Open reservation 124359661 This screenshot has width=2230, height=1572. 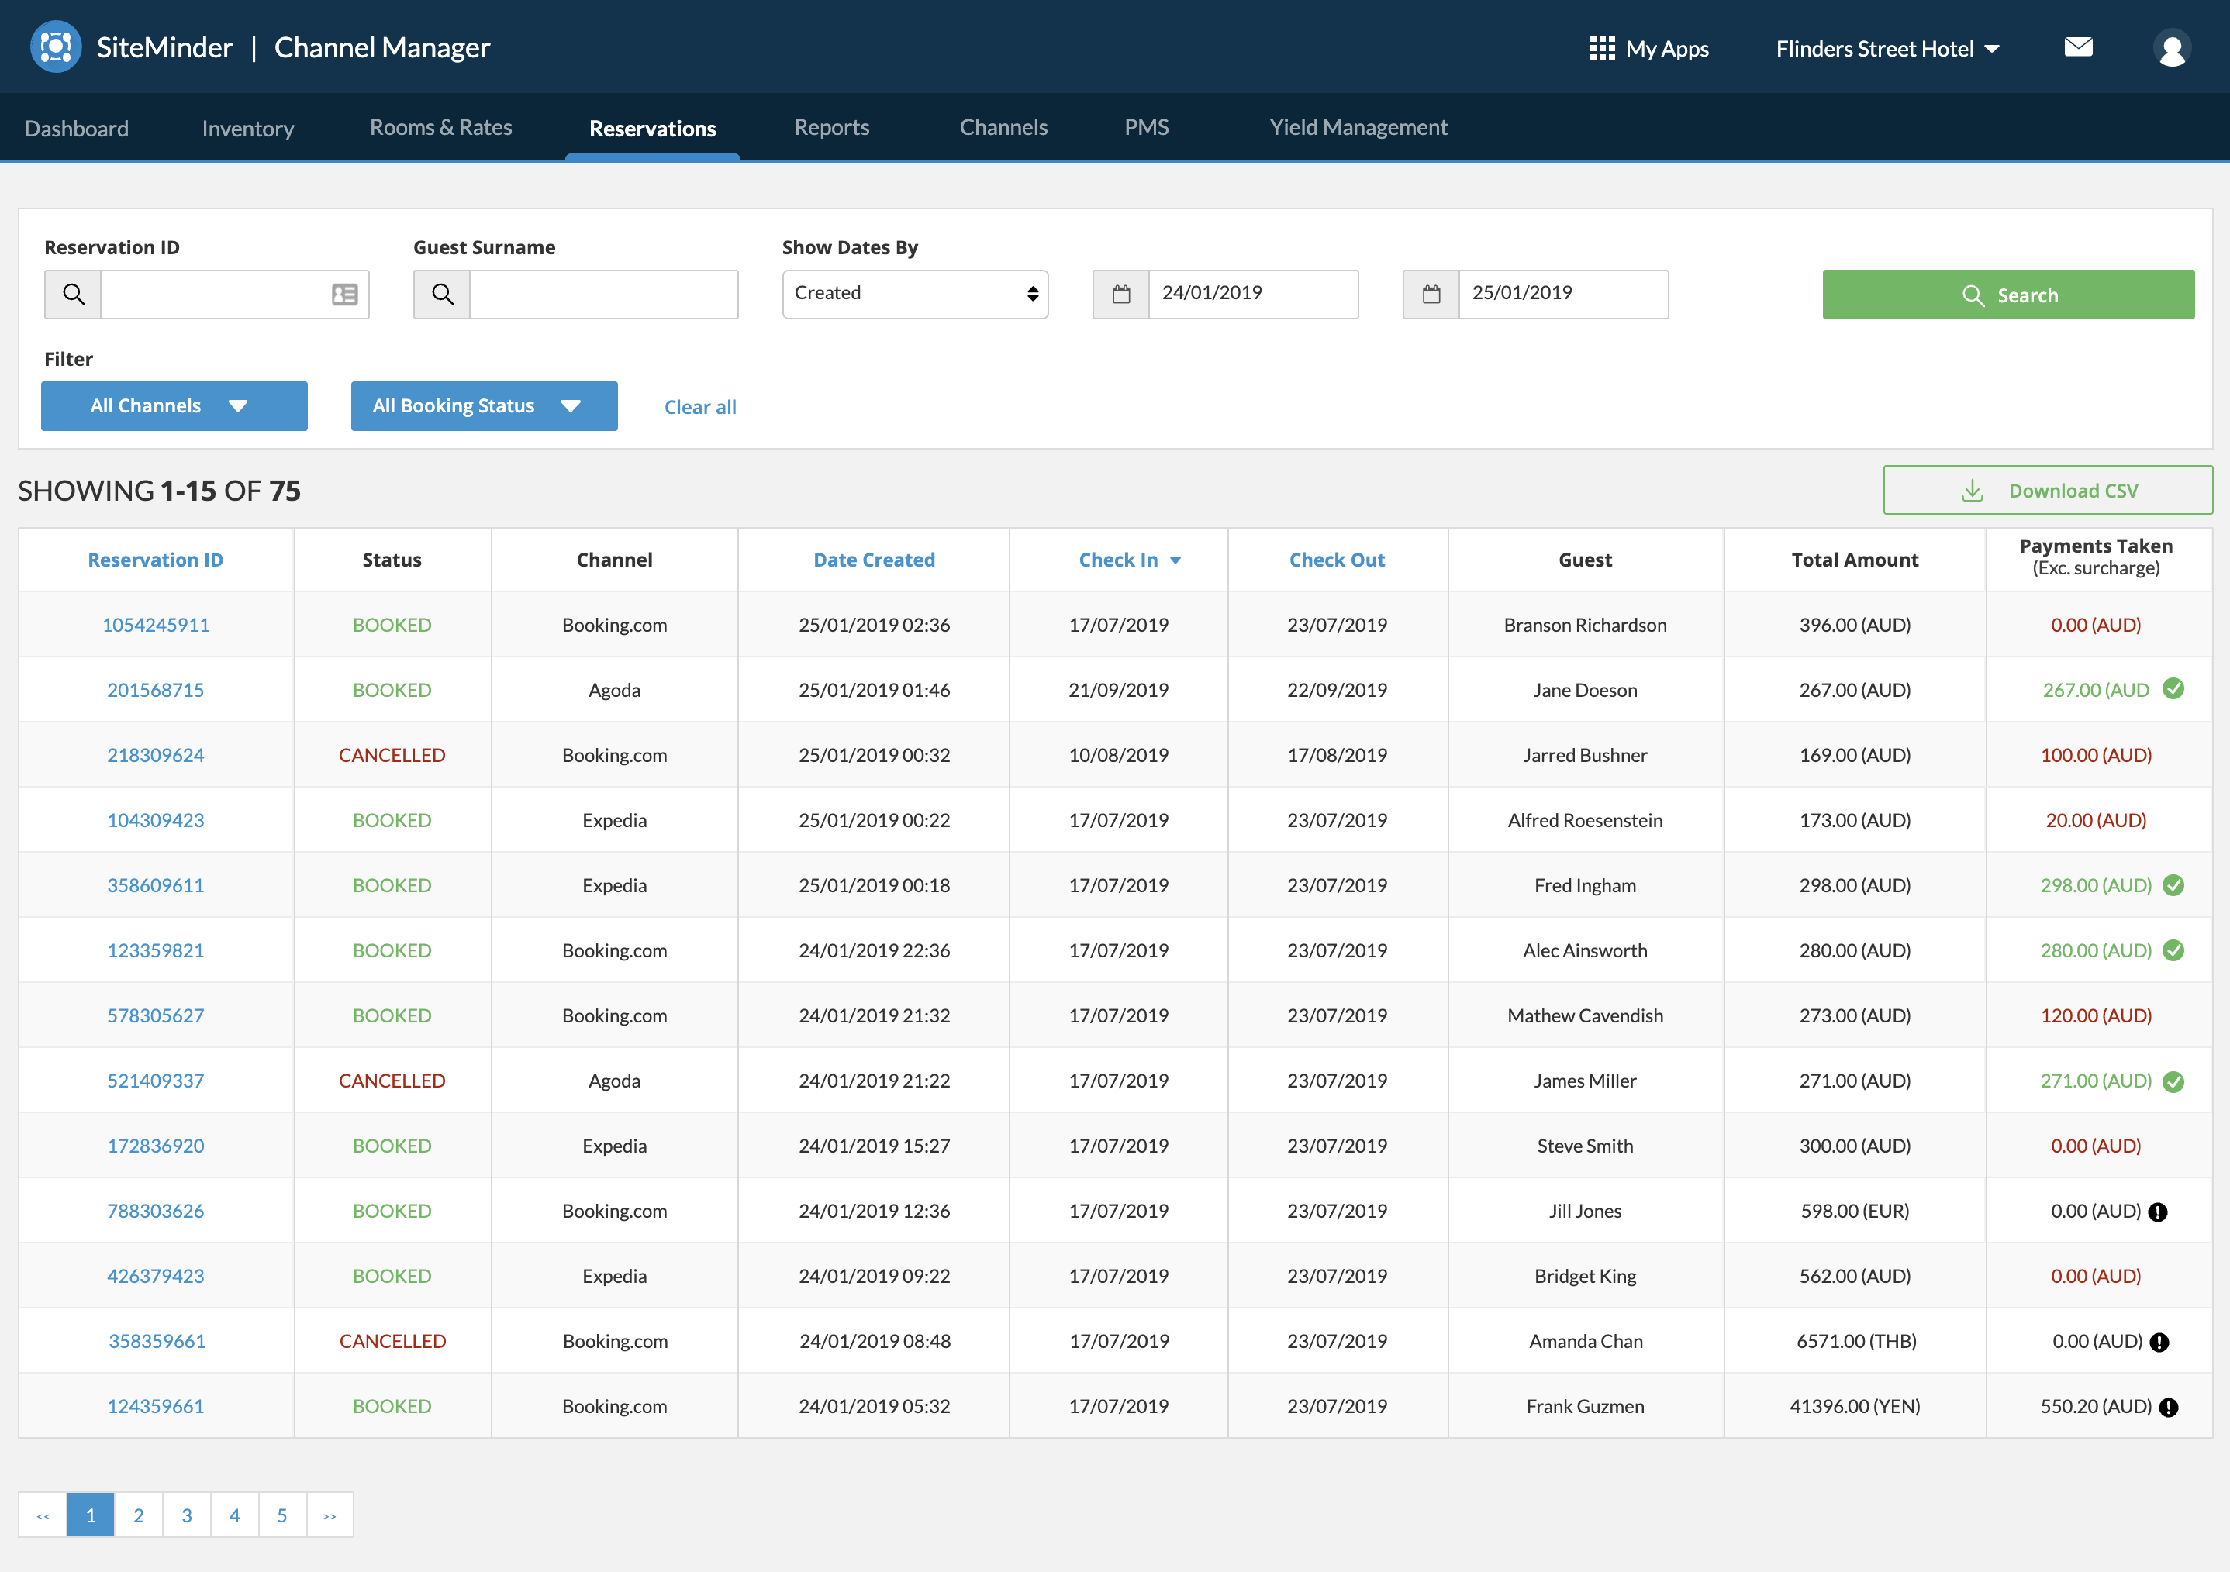[x=155, y=1406]
